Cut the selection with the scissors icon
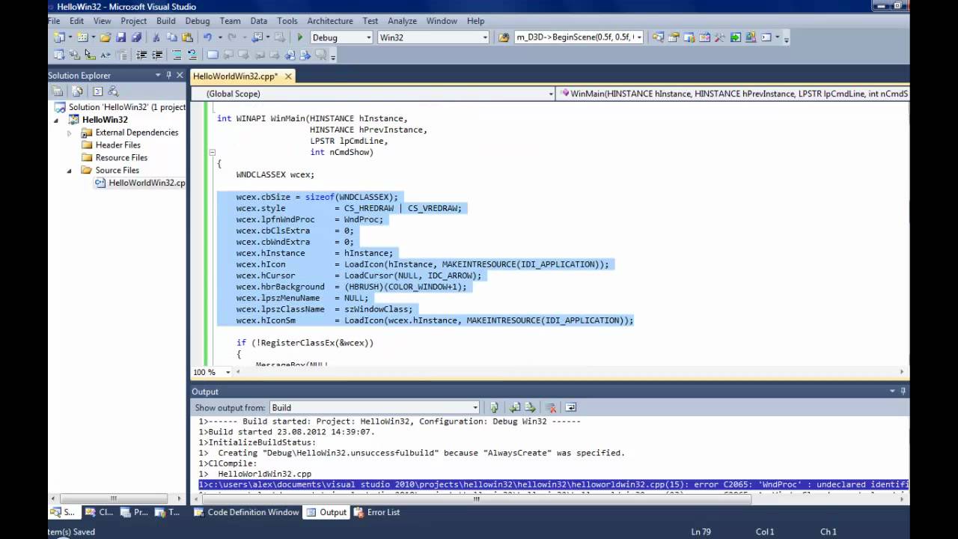Viewport: 958px width, 539px height. pyautogui.click(x=156, y=37)
